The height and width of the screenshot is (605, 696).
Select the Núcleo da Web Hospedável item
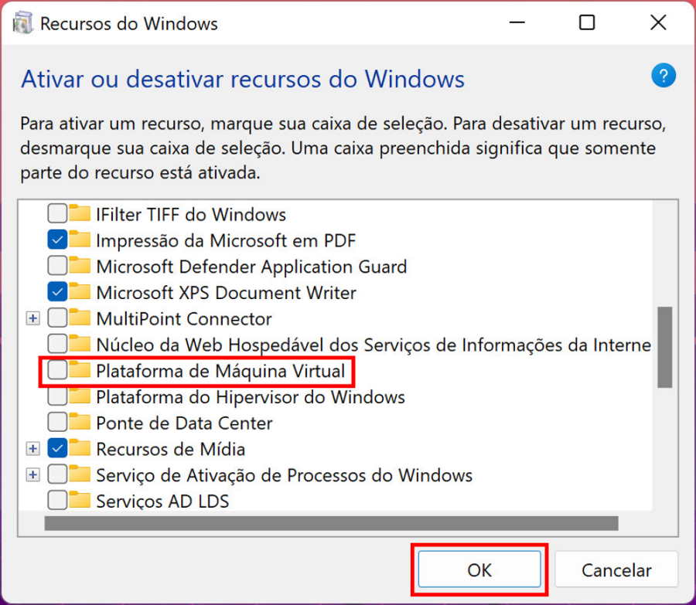[x=373, y=345]
